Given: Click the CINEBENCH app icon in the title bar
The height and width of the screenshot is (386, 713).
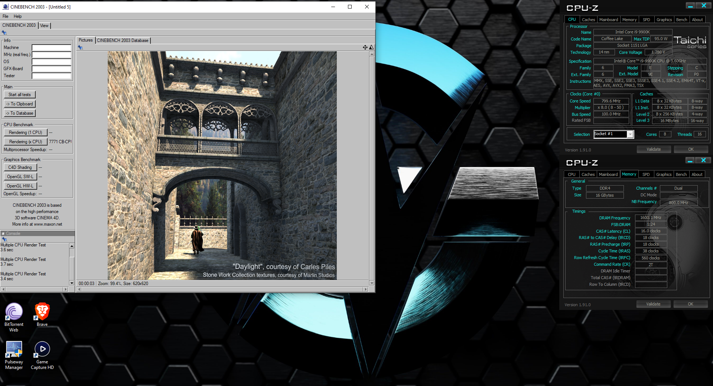Looking at the screenshot, I should 6,7.
